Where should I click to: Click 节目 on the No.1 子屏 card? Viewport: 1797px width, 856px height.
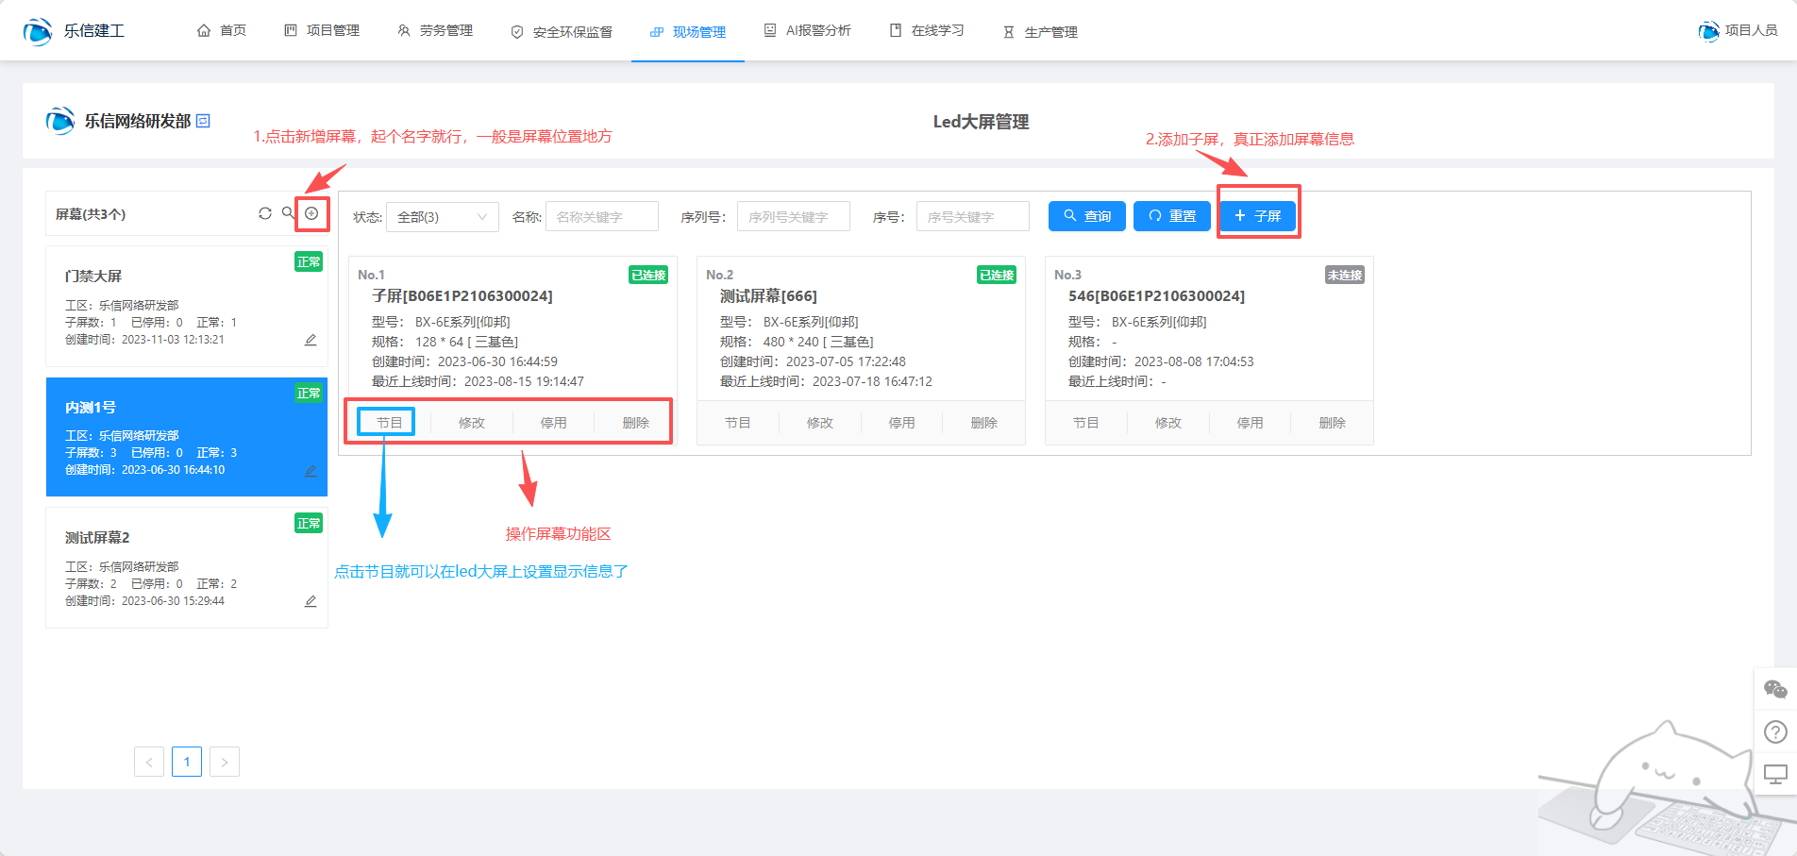tap(389, 423)
